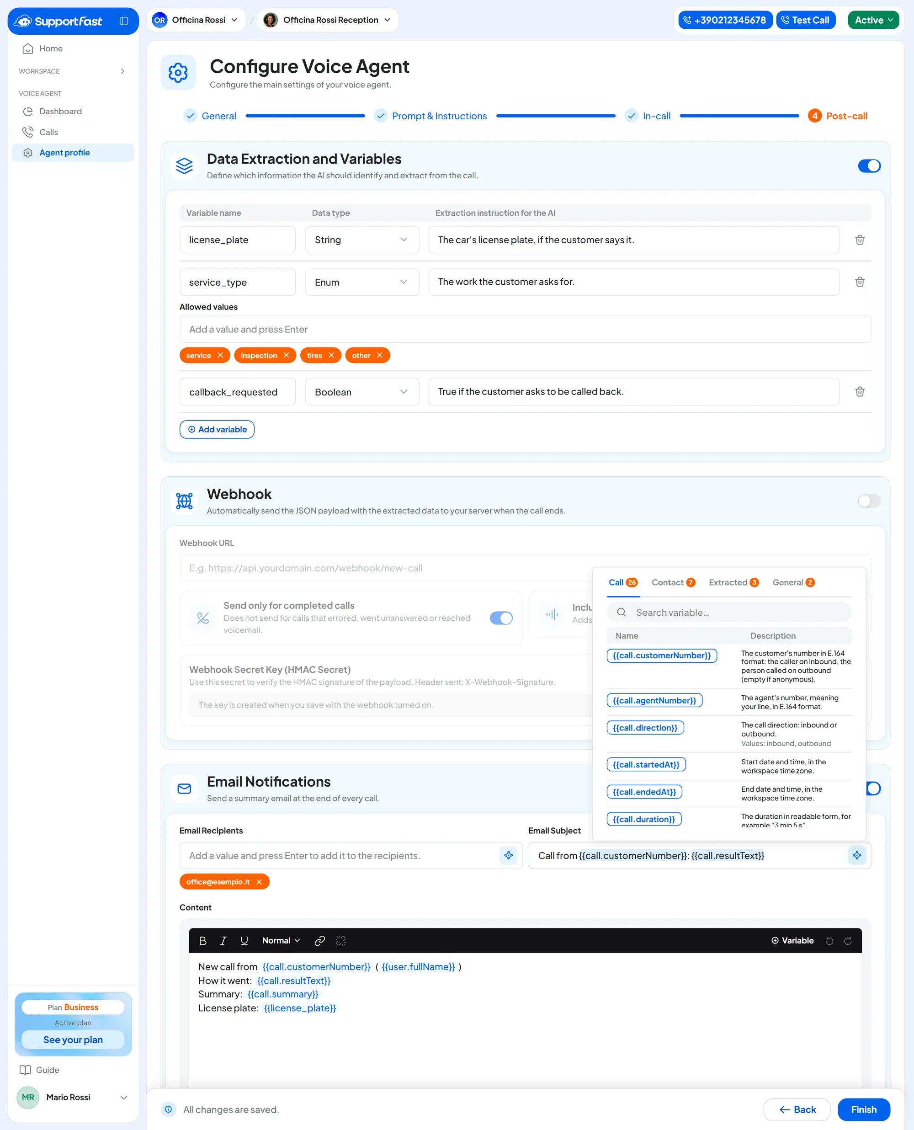Open data type dropdown showing Boolean

[x=362, y=392]
